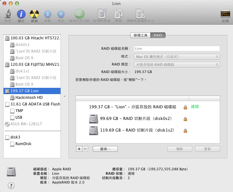The width and height of the screenshot is (233, 192).
Task: Open the Help question mark button
Action: (11, 185)
